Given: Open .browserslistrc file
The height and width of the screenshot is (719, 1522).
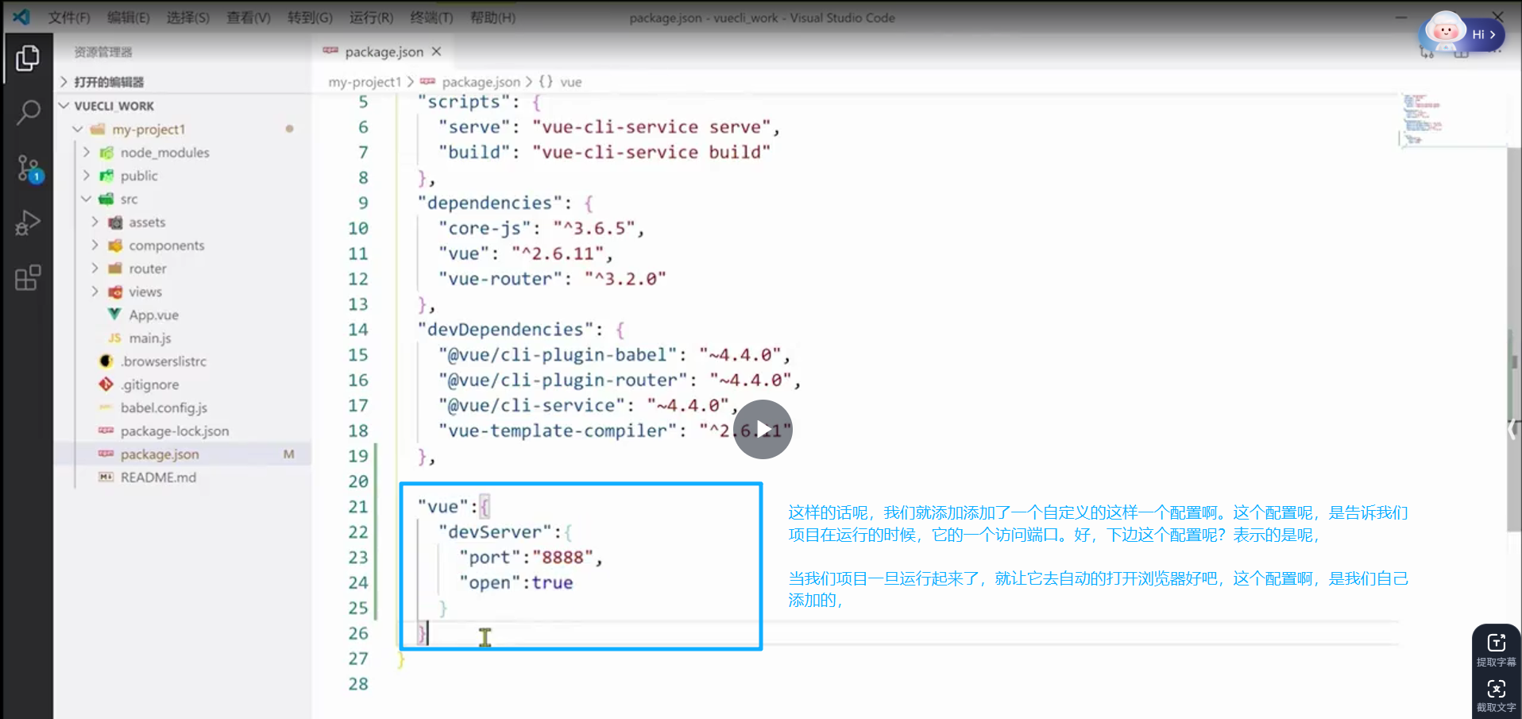Looking at the screenshot, I should (x=163, y=361).
